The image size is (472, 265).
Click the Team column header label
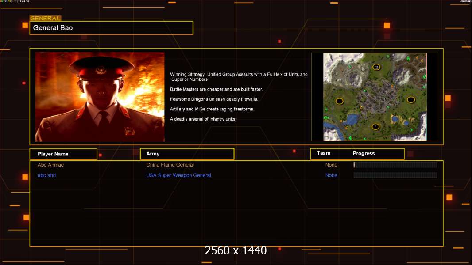click(324, 153)
